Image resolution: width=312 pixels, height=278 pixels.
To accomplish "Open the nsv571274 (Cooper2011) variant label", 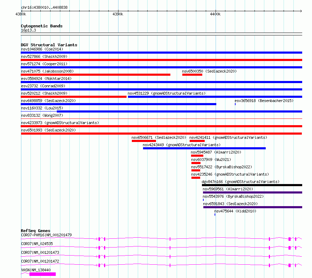I will click(x=44, y=64).
